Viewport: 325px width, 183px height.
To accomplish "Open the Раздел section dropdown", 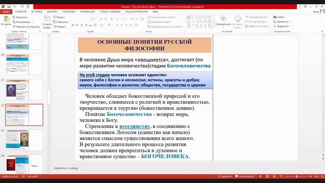I will pos(60,27).
